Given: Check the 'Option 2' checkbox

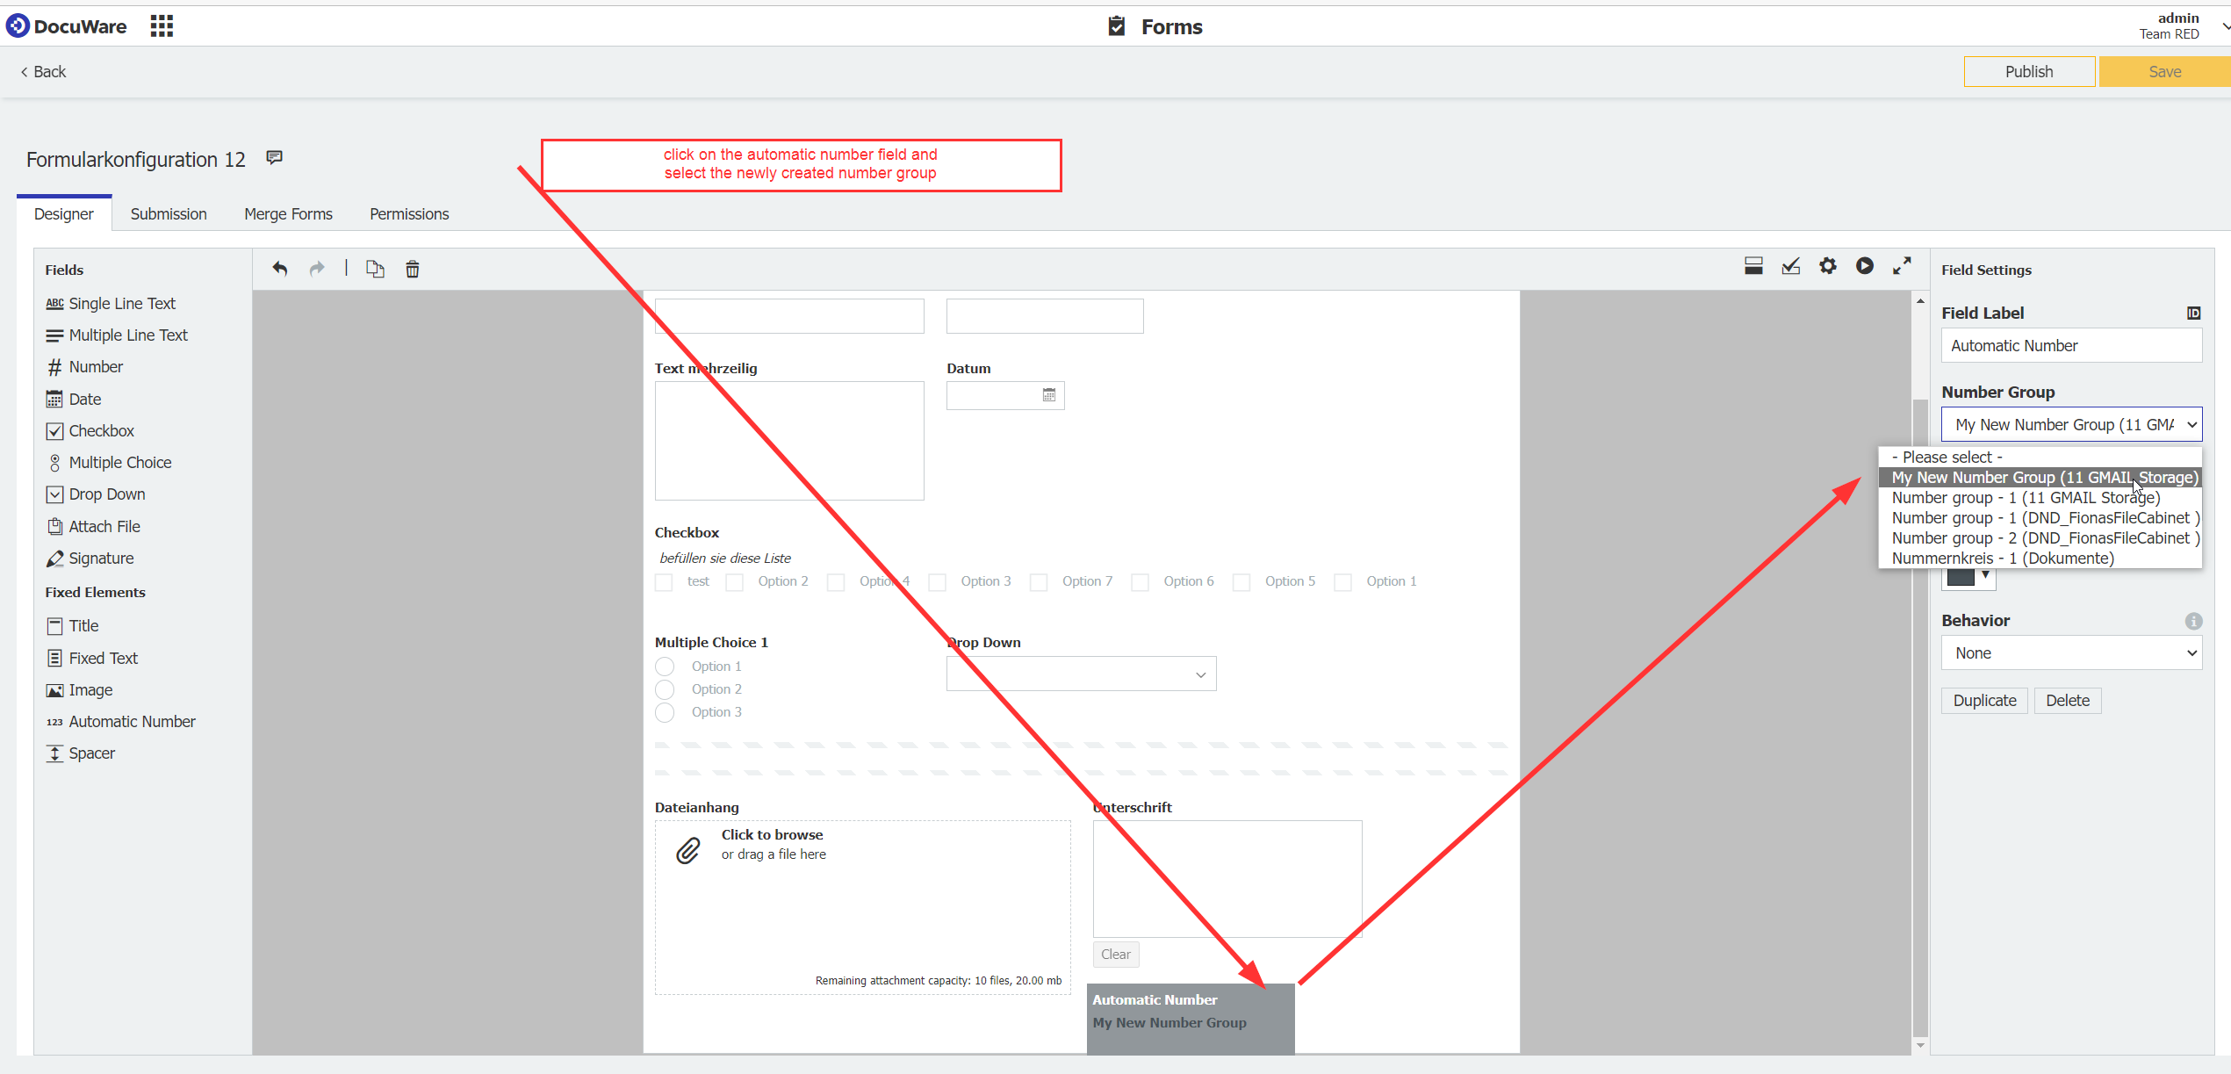Looking at the screenshot, I should point(735,582).
